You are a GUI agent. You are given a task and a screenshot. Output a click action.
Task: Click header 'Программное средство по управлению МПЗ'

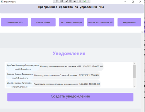71,7
